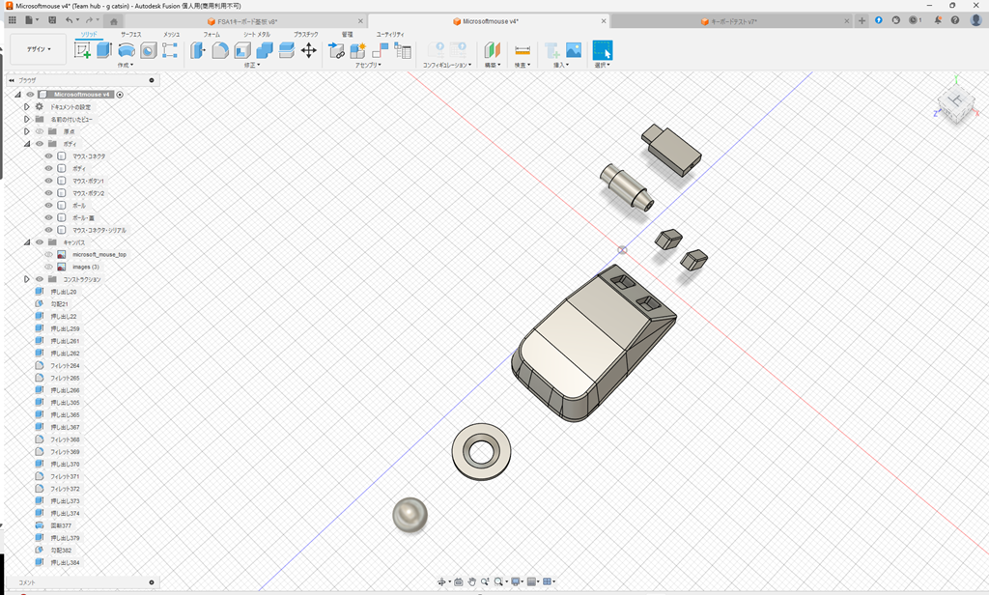Activate the Pan tool in the navigation bar
The height and width of the screenshot is (595, 989).
[472, 581]
